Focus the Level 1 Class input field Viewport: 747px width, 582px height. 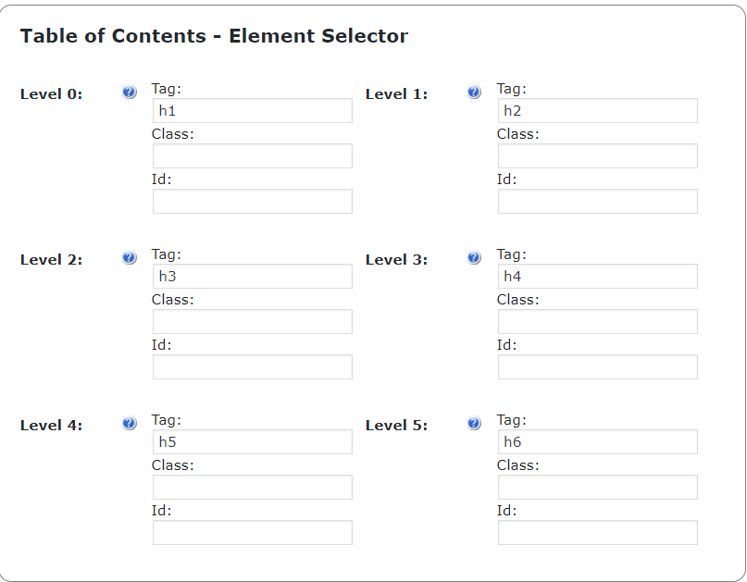pyautogui.click(x=597, y=156)
